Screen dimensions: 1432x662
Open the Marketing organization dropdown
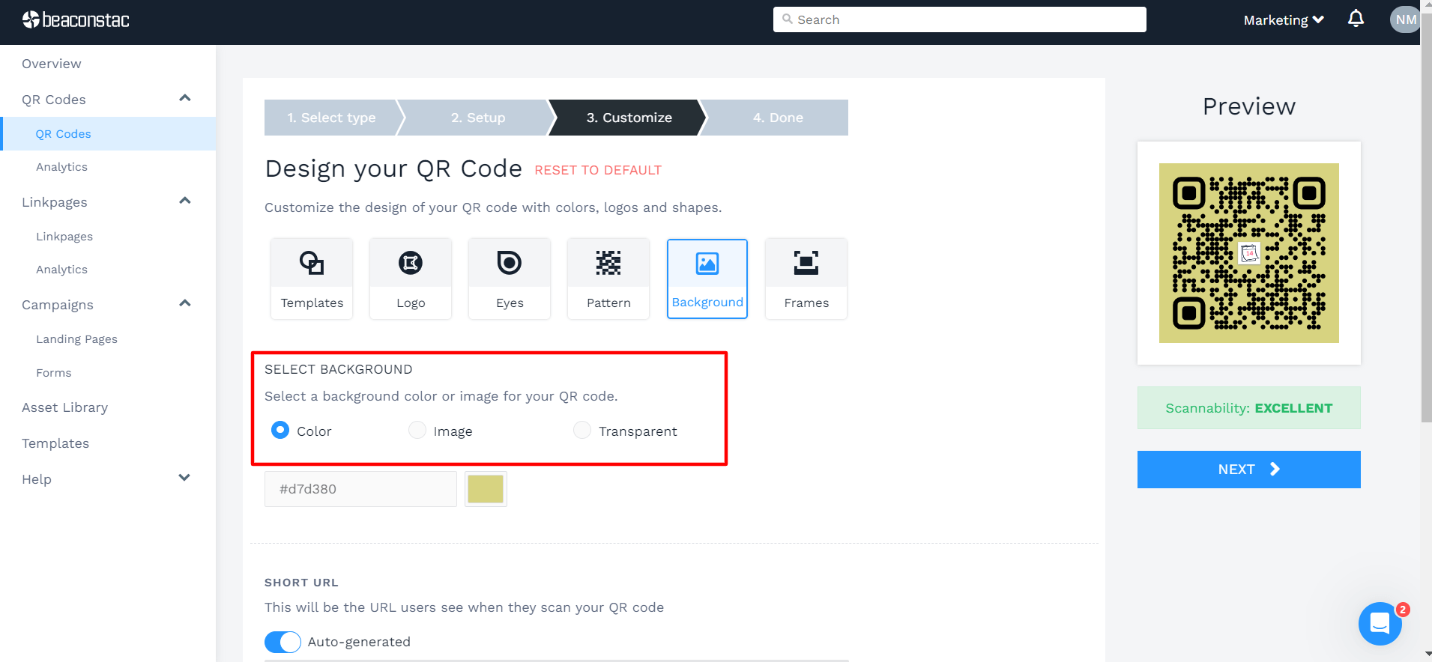click(1284, 20)
